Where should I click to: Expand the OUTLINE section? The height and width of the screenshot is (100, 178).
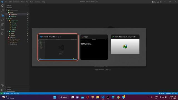tap(9, 87)
